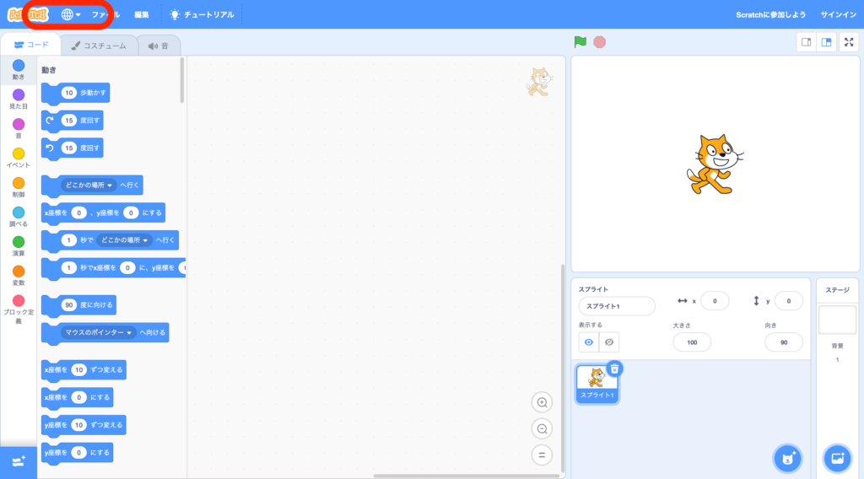Screen dimensions: 864x479
Task: Open the choose sprite cat button
Action: coord(786,458)
